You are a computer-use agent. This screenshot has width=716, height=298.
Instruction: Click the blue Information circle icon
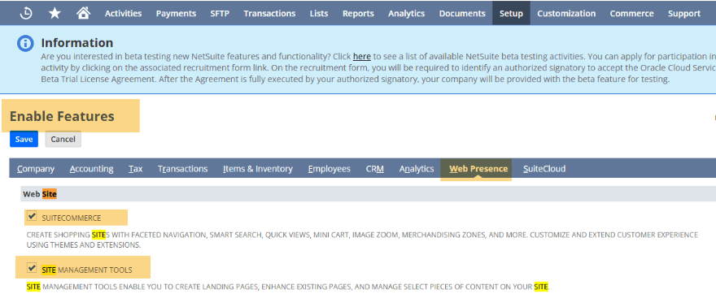pyautogui.click(x=25, y=43)
